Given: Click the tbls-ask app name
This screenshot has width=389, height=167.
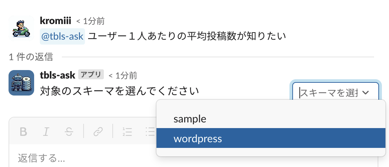Looking at the screenshot, I should pos(58,75).
